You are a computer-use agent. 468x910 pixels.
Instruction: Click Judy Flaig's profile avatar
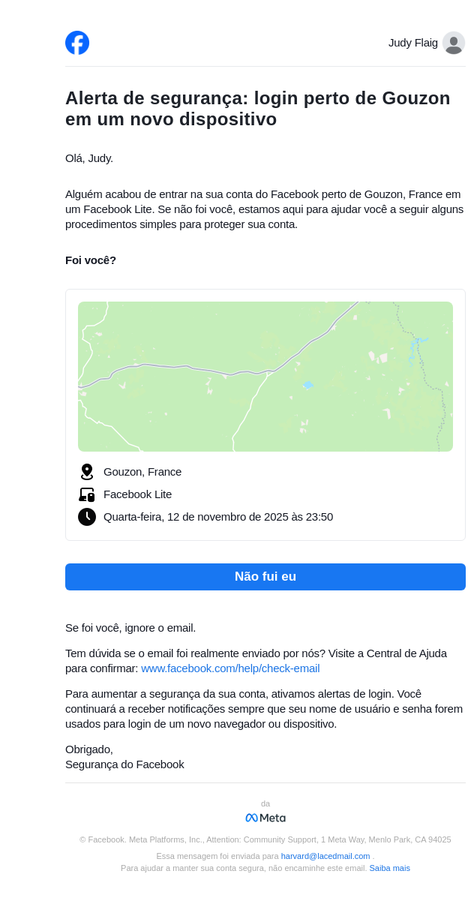pos(453,43)
